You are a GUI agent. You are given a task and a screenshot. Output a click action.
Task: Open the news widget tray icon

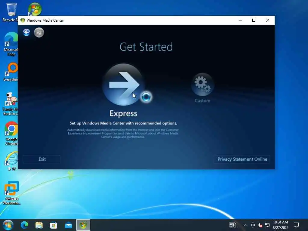[x=233, y=225]
